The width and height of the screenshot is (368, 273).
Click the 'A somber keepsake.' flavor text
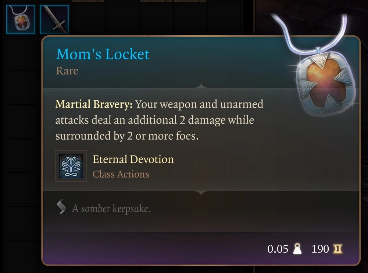click(x=111, y=209)
